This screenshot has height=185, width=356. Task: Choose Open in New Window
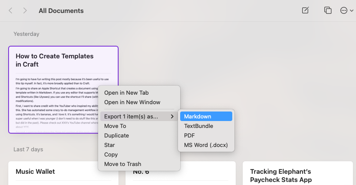click(x=139, y=102)
